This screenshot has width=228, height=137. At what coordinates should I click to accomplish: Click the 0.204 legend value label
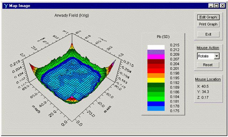[x=175, y=64]
